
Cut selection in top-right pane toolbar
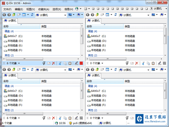point(143,63)
